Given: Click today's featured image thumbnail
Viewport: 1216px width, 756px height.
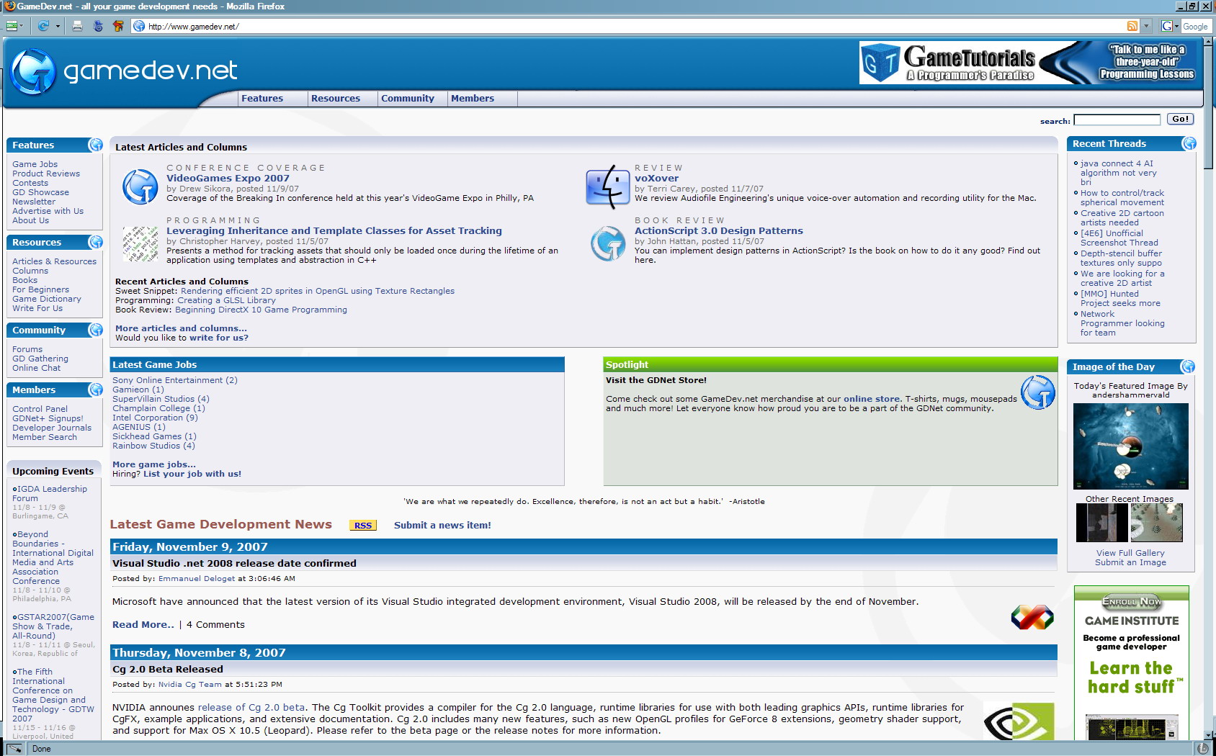Looking at the screenshot, I should (x=1130, y=446).
